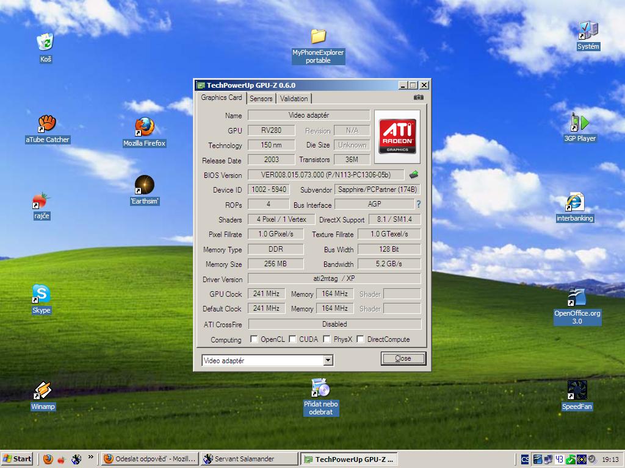Click the Close button in GPU-Z
Viewport: 625px width, 468px height.
coord(403,358)
